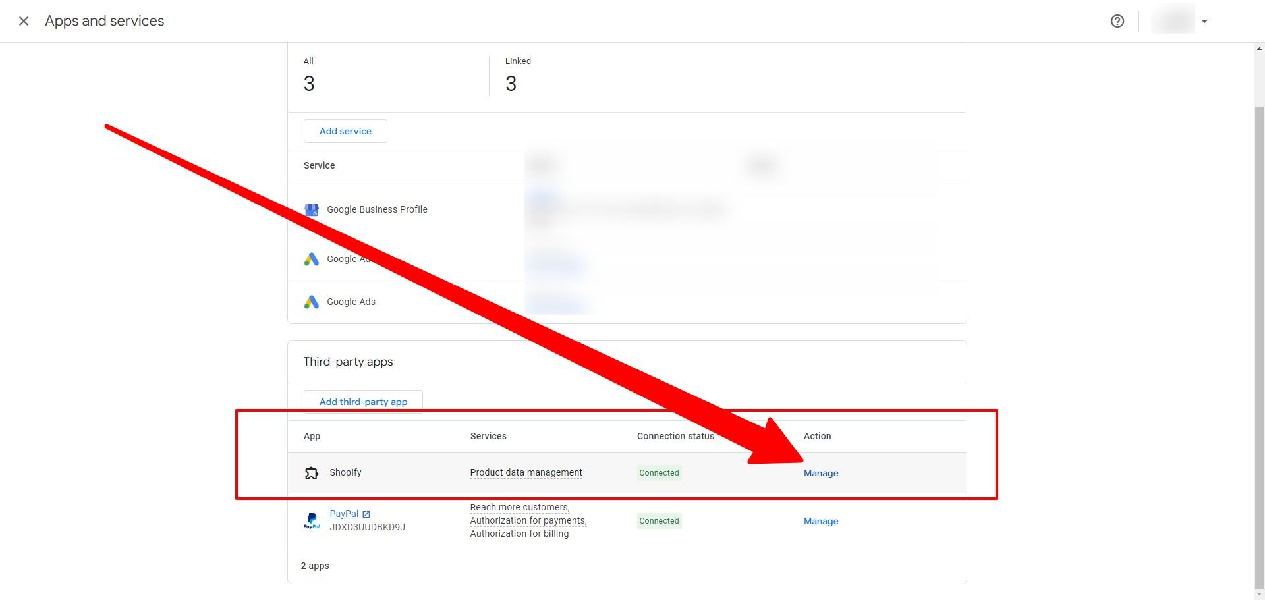1265x600 pixels.
Task: Manage the Shopify app connection
Action: click(x=821, y=473)
